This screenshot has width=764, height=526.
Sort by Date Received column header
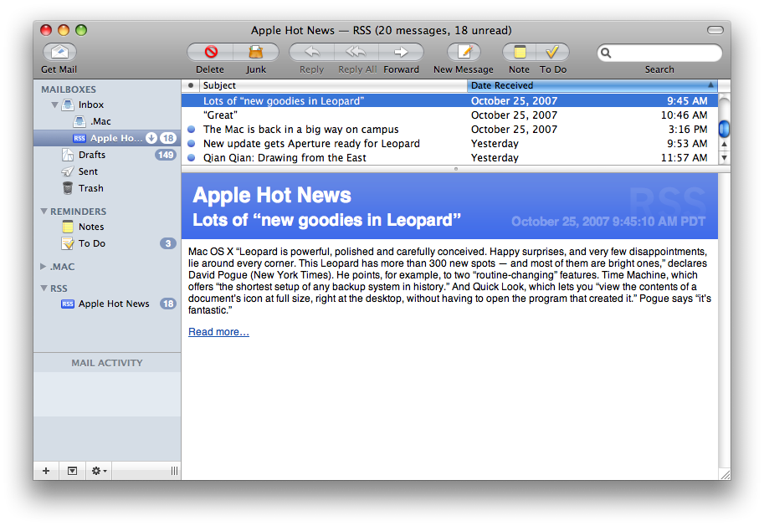tap(592, 86)
